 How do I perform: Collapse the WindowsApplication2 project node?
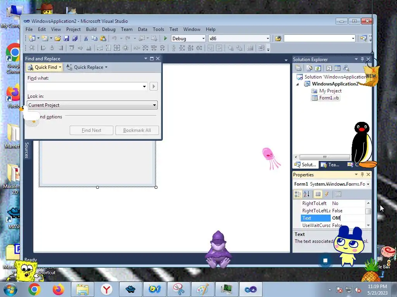pyautogui.click(x=297, y=84)
